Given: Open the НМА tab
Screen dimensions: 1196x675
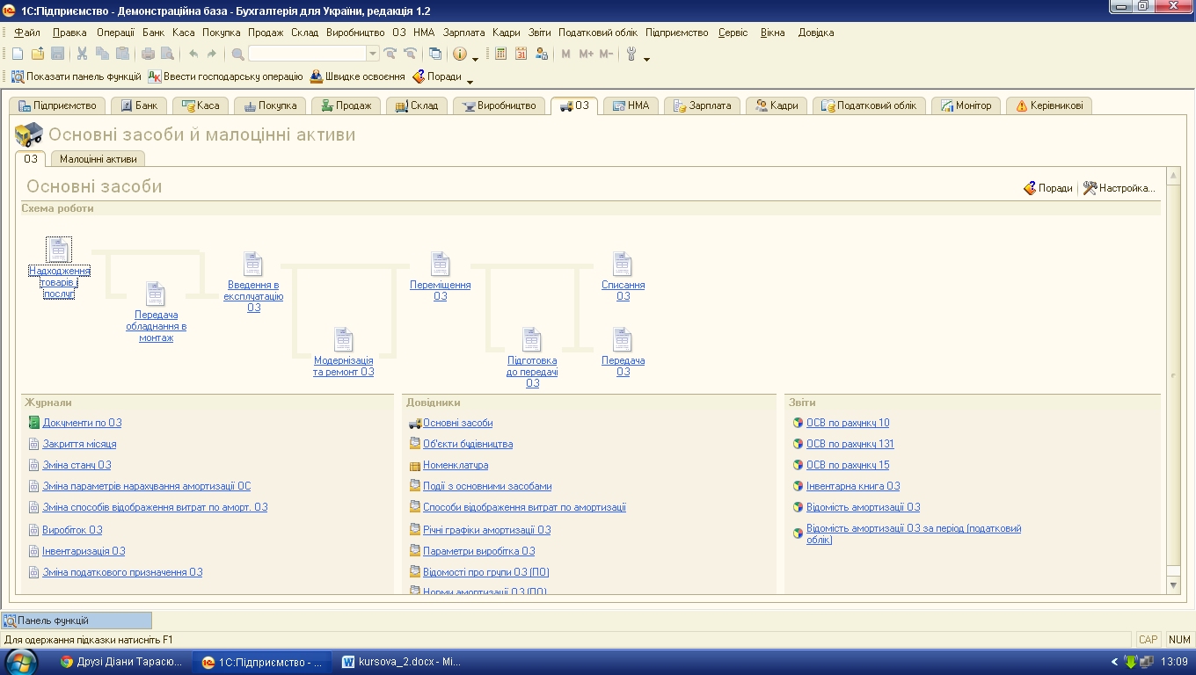Looking at the screenshot, I should coord(631,105).
